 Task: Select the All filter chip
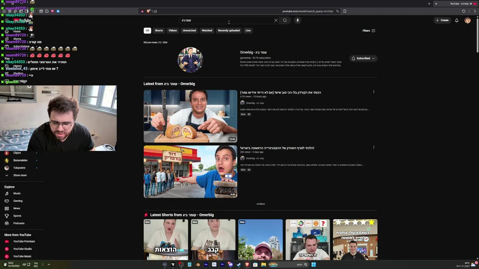pos(147,31)
